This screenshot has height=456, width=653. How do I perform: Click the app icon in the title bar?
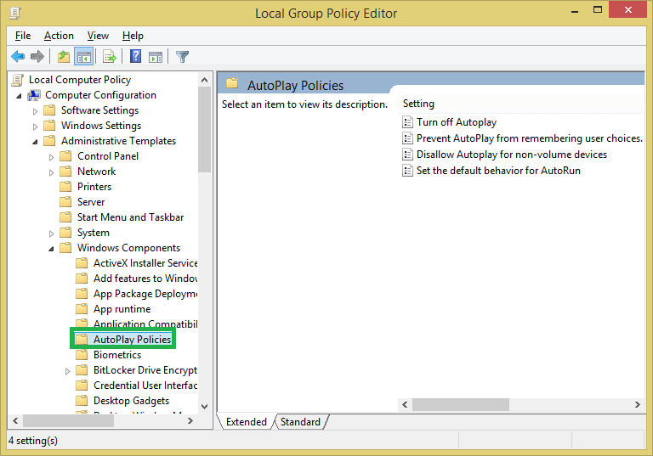click(x=14, y=14)
